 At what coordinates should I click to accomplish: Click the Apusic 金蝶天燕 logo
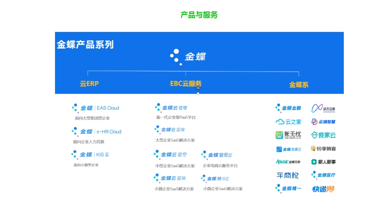tap(288, 162)
